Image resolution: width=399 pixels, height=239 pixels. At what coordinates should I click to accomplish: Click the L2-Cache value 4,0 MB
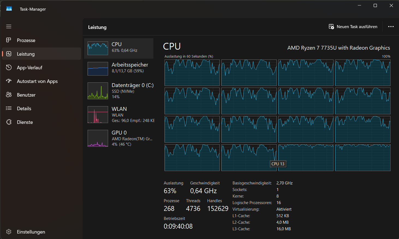click(282, 222)
